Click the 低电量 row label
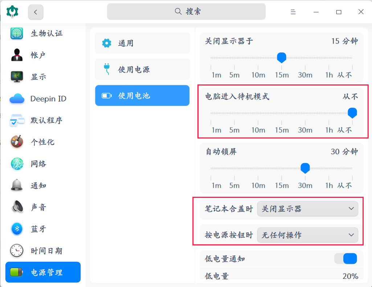 pyautogui.click(x=217, y=276)
